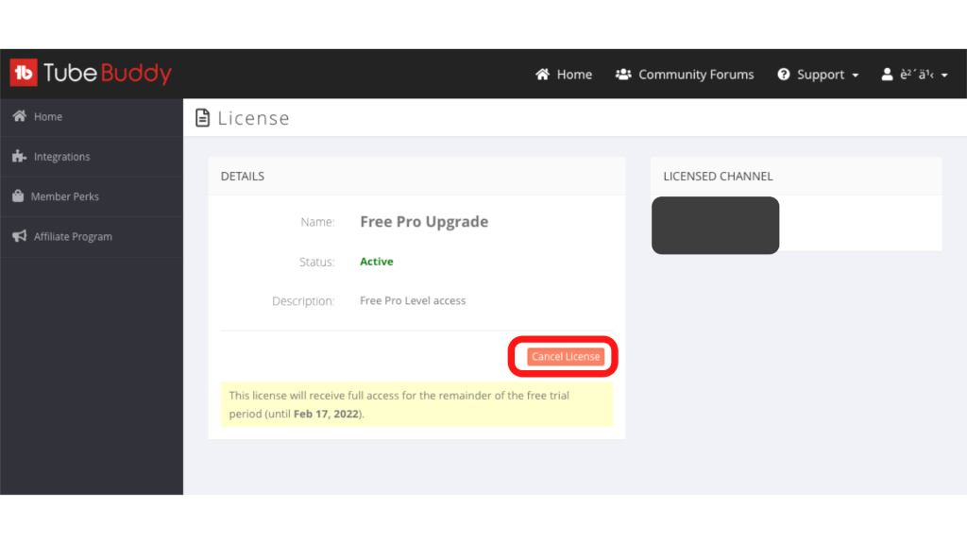Click the Community Forums people icon
This screenshot has height=544, width=967.
[623, 75]
